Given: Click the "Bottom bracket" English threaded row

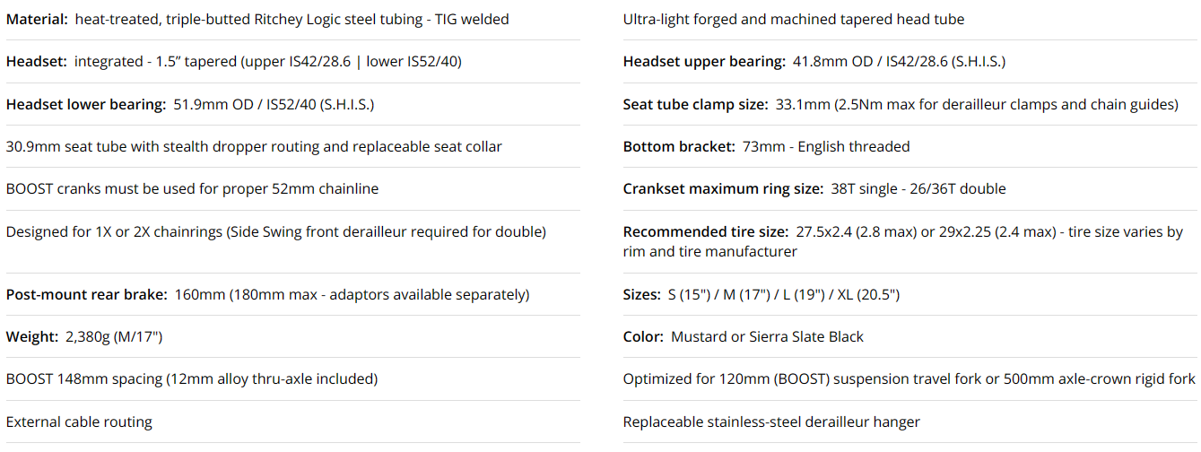Looking at the screenshot, I should [766, 146].
